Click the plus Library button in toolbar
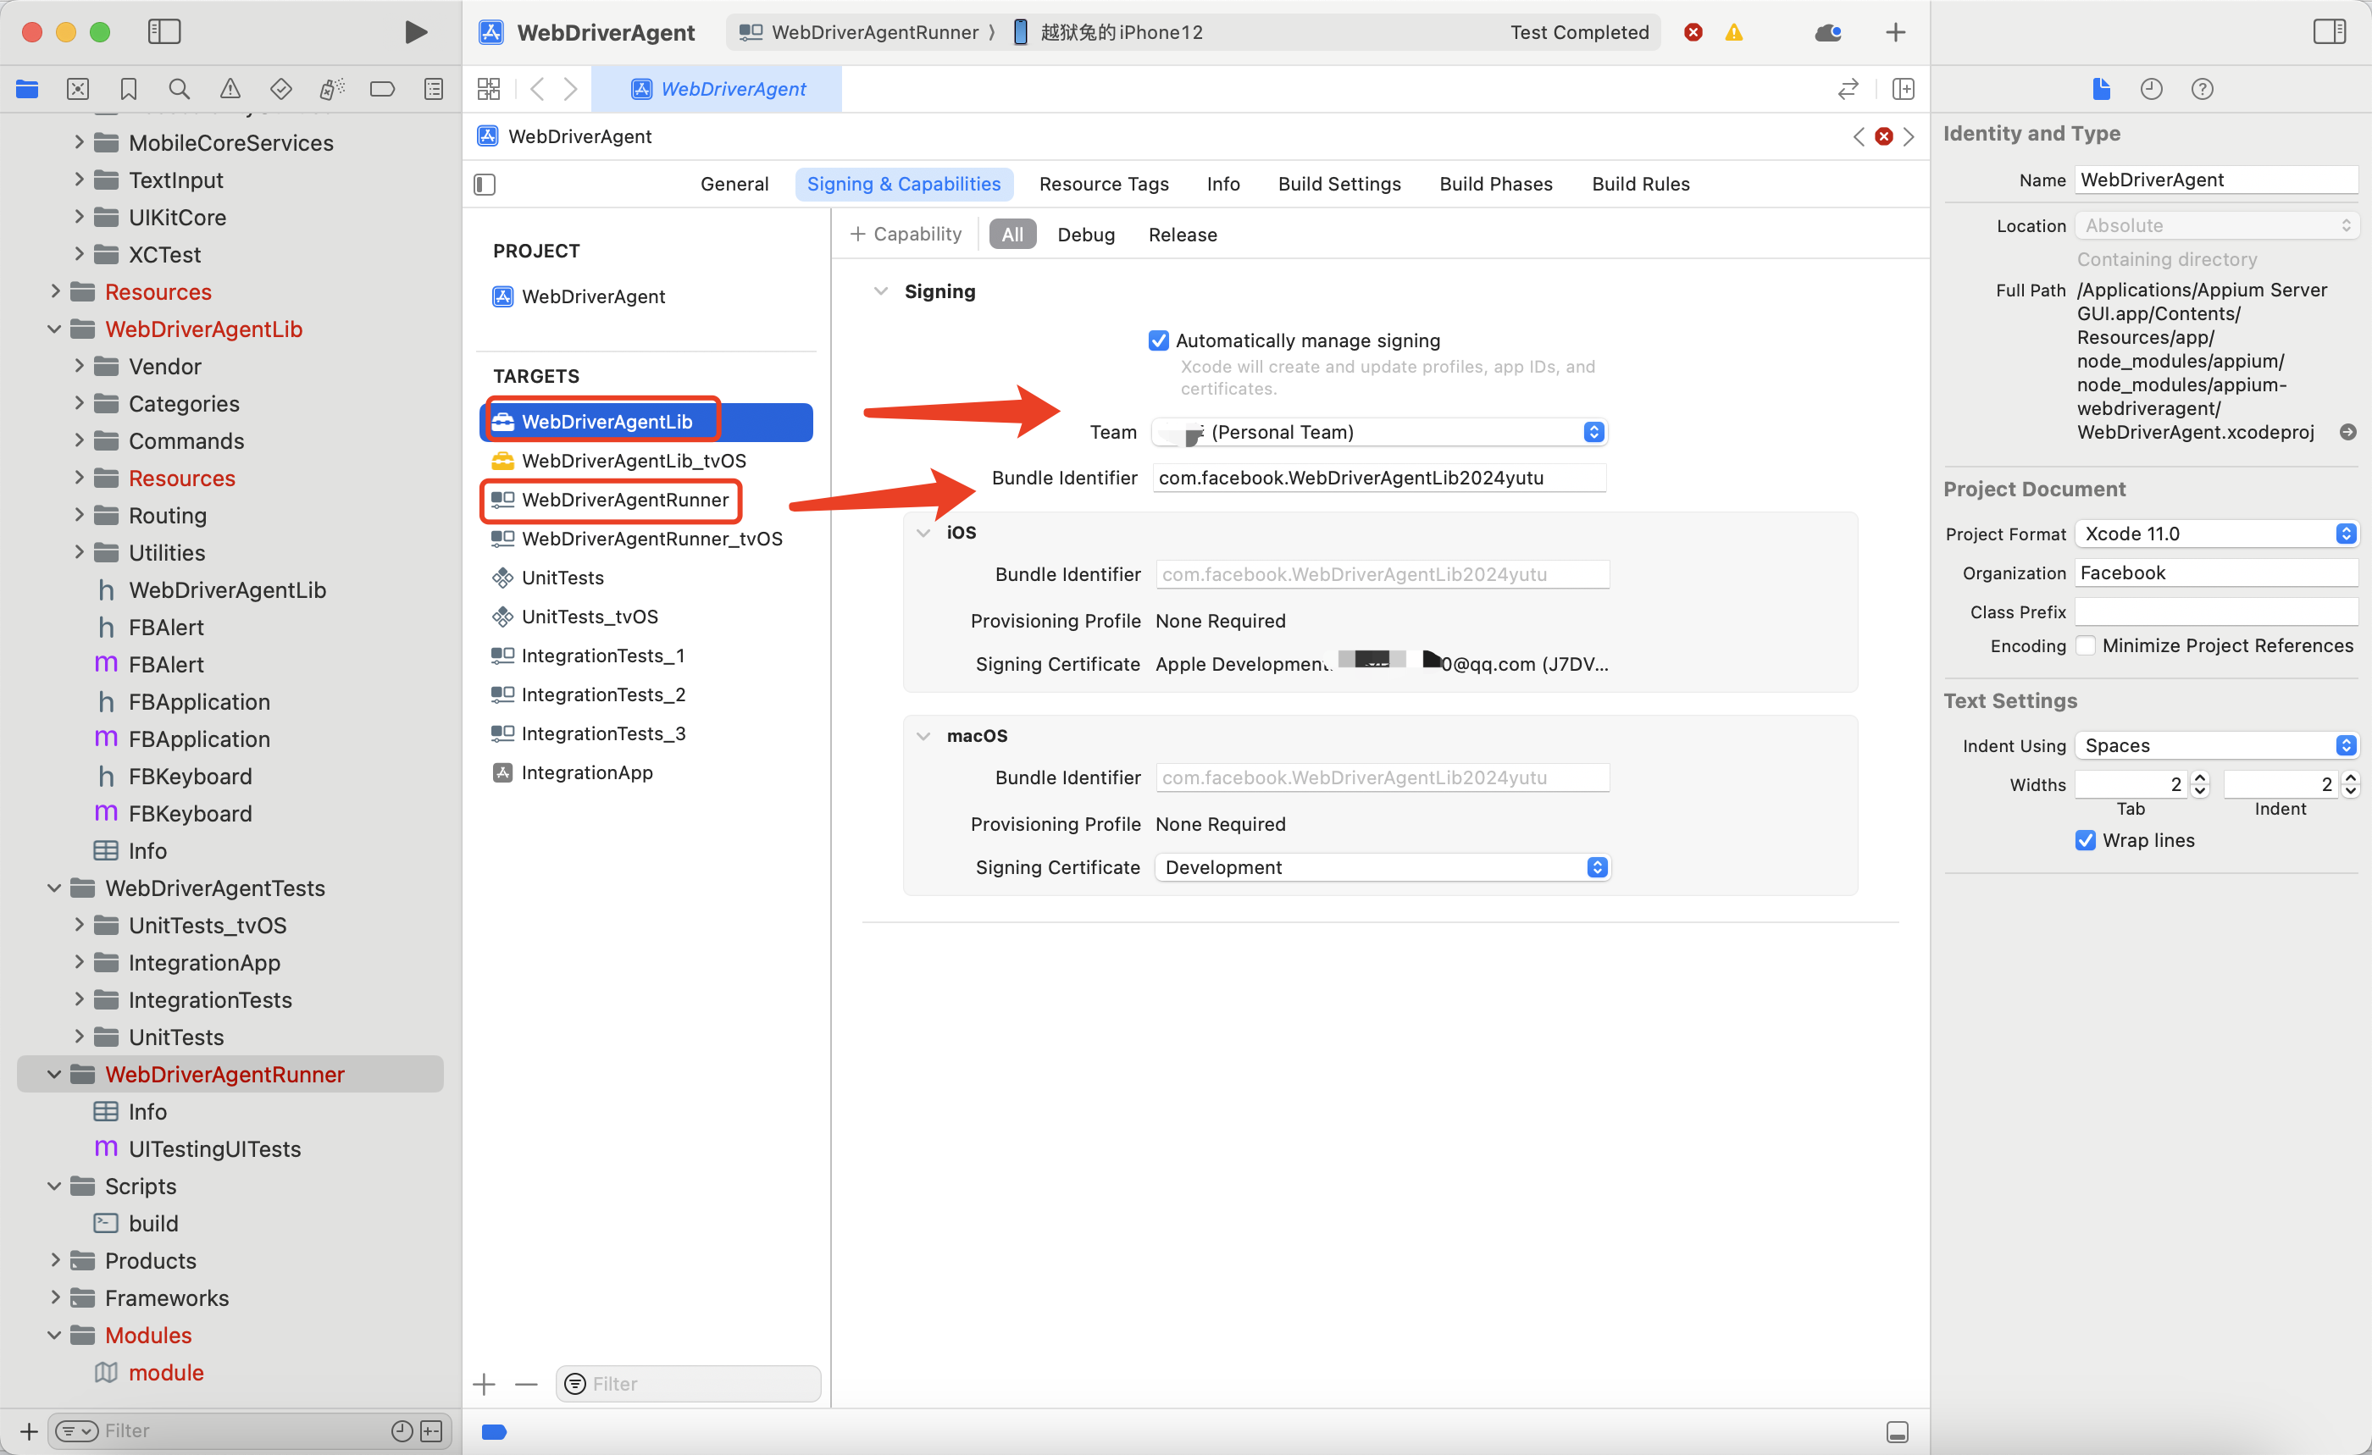Viewport: 2372px width, 1455px height. (1896, 33)
